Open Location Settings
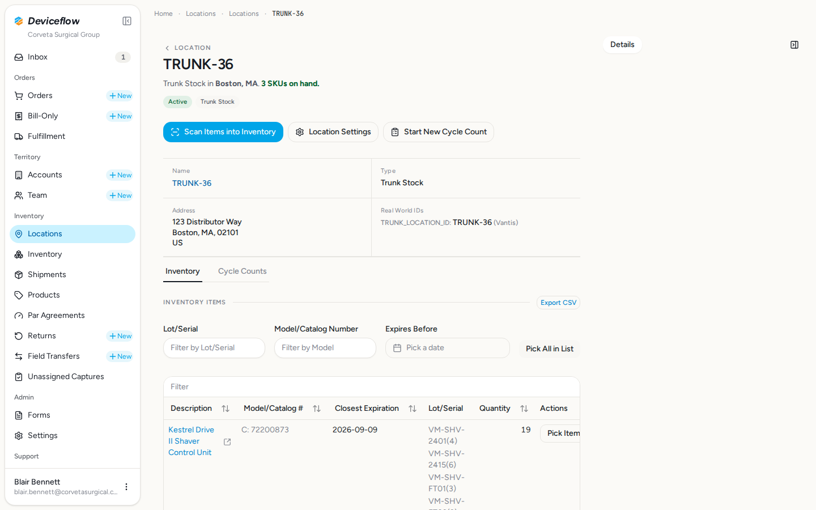The height and width of the screenshot is (510, 816). pos(333,132)
